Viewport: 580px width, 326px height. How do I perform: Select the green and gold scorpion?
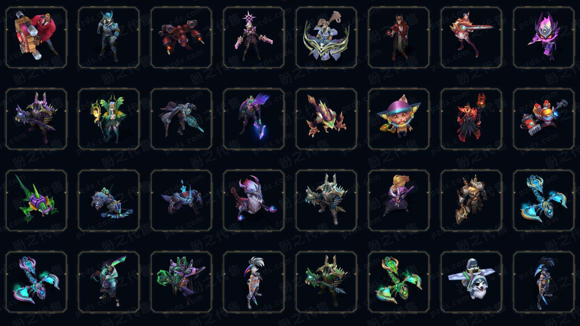pyautogui.click(x=399, y=282)
